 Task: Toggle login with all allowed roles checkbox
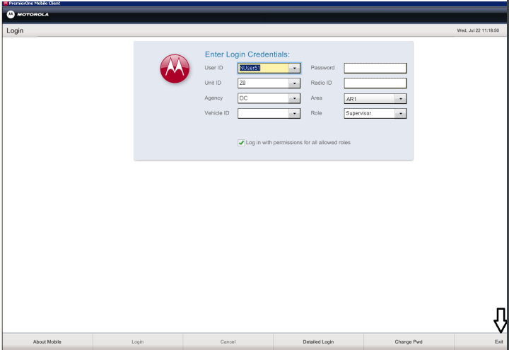[241, 143]
